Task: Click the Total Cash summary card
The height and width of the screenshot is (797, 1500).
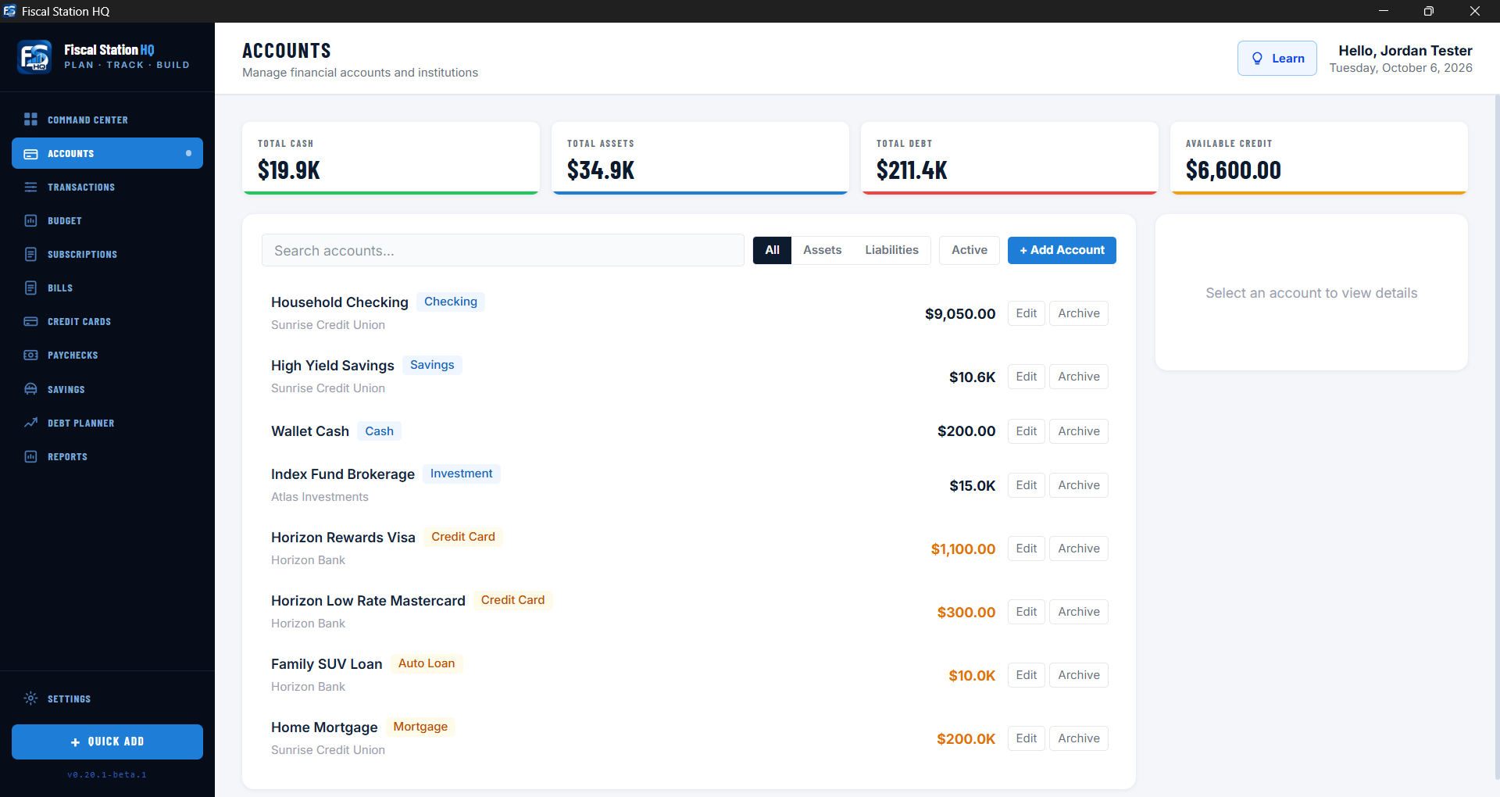Action: (x=391, y=158)
